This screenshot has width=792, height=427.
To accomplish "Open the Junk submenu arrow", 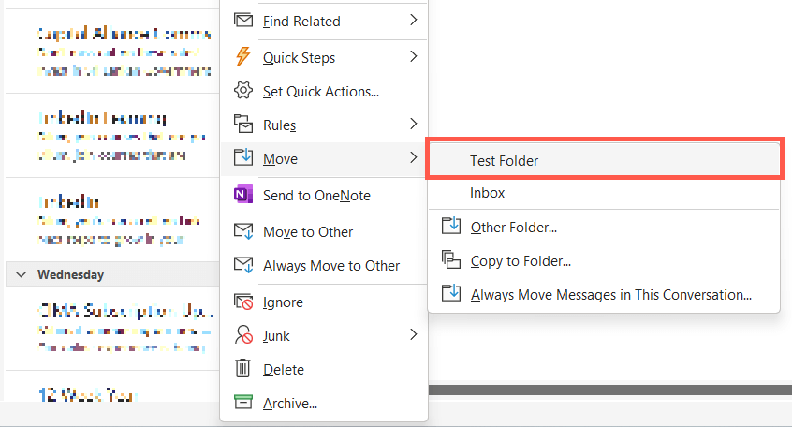I will point(413,335).
